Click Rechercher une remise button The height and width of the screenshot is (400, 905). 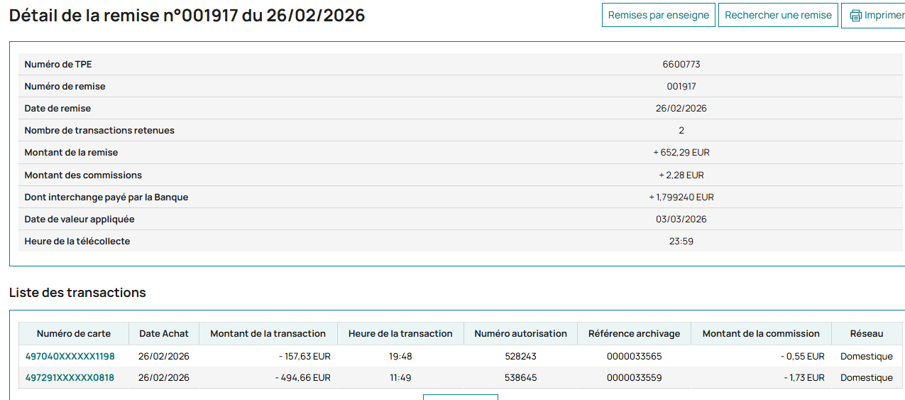click(x=778, y=15)
